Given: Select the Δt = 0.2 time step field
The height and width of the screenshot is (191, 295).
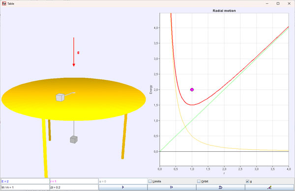Looking at the screenshot, I should click(x=74, y=187).
